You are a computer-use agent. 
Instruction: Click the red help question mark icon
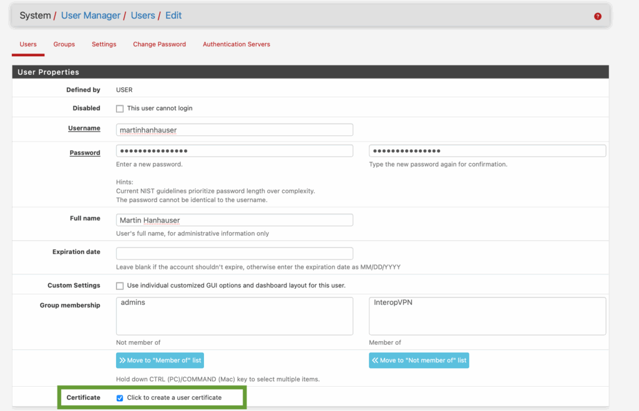(597, 16)
